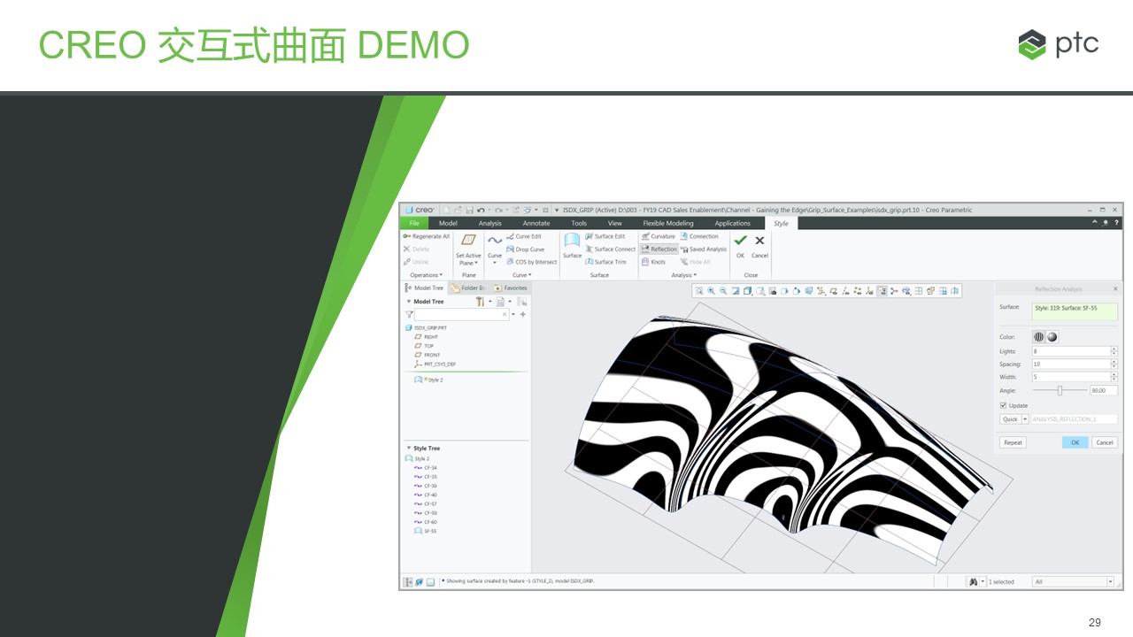Viewport: 1133px width, 637px height.
Task: Select the Drop Curve tool
Action: [525, 249]
